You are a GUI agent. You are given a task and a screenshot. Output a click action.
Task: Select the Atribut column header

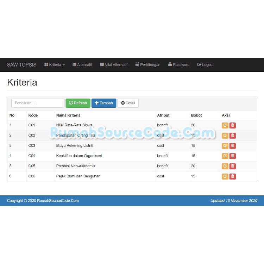[x=163, y=115]
